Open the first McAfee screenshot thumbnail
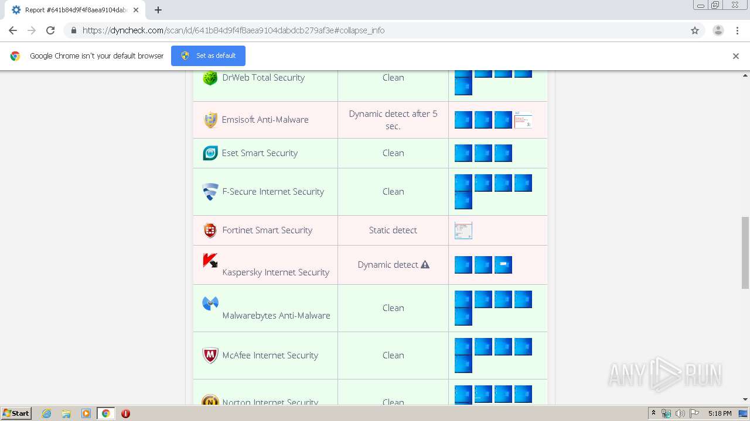This screenshot has width=750, height=421. point(463,347)
